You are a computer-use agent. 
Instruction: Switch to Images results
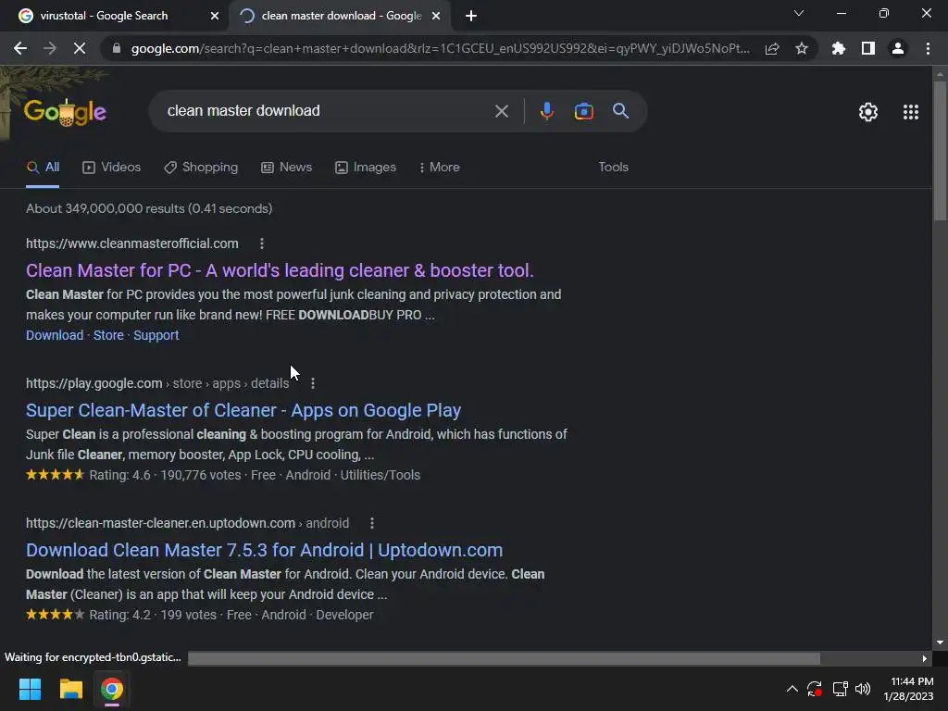[x=365, y=168]
